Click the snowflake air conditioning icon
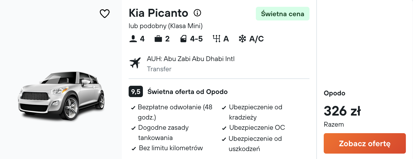This screenshot has height=159, width=413. coord(242,39)
